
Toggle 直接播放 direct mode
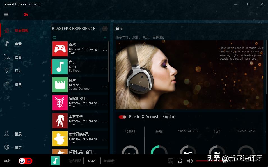coord(109,161)
